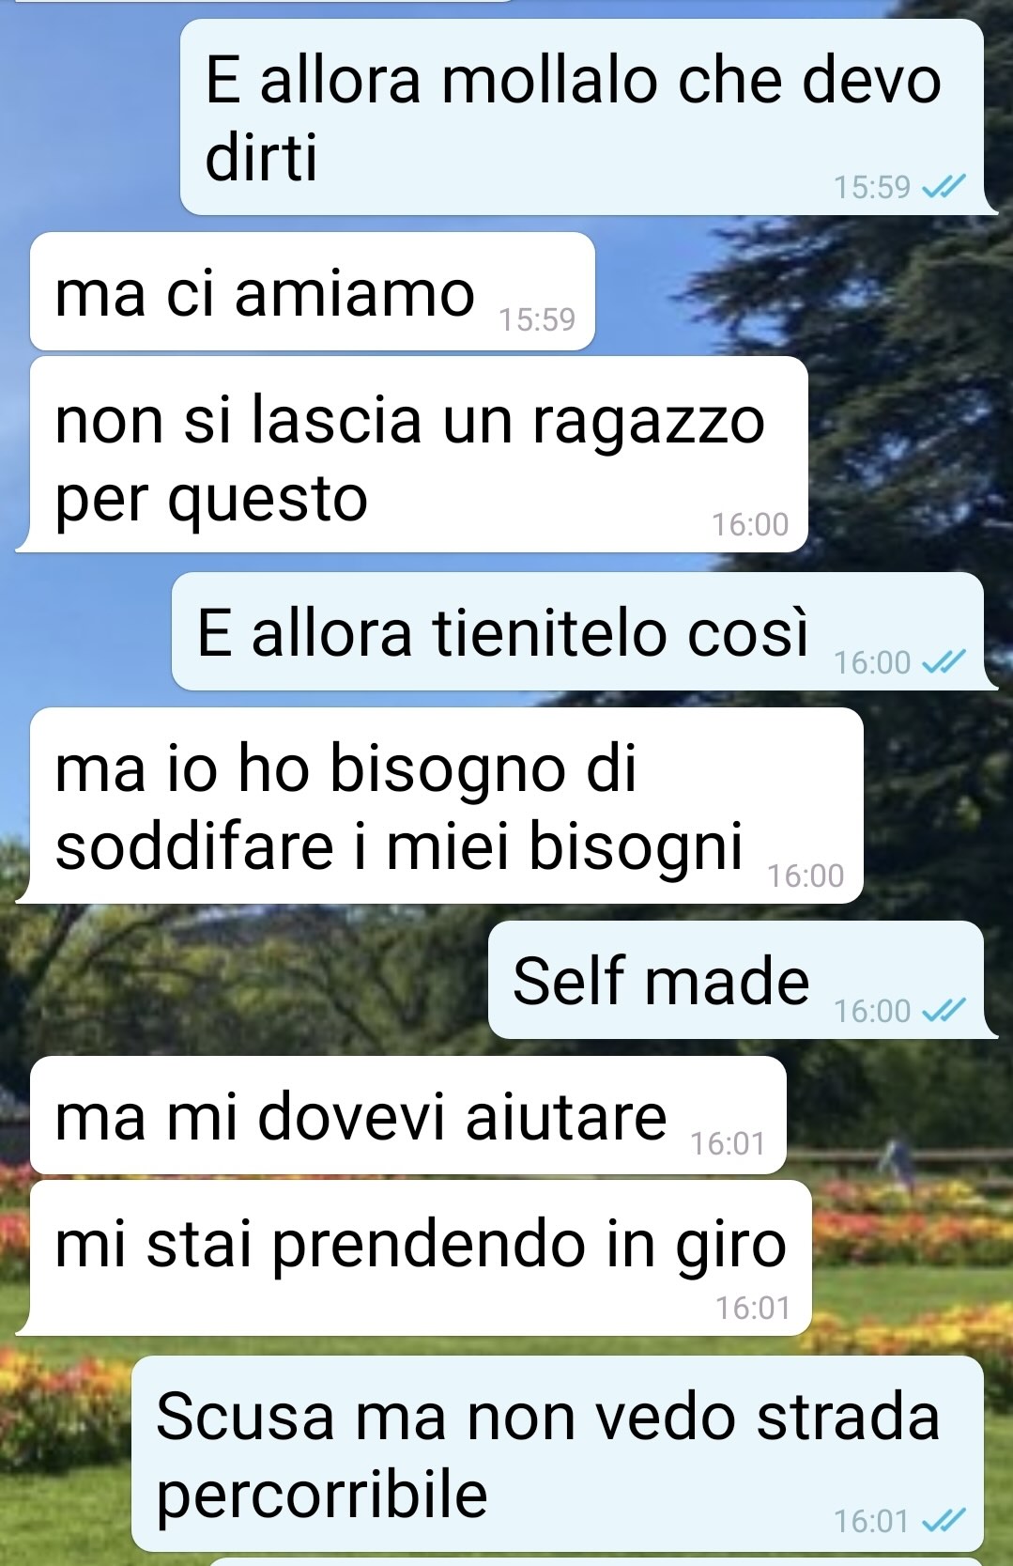The image size is (1013, 1566).
Task: Select the 'mi stai prendendo in giro' bubble
Action: (421, 1258)
